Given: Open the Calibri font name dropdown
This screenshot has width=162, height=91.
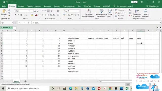Looking at the screenshot, I should (x=27, y=11).
